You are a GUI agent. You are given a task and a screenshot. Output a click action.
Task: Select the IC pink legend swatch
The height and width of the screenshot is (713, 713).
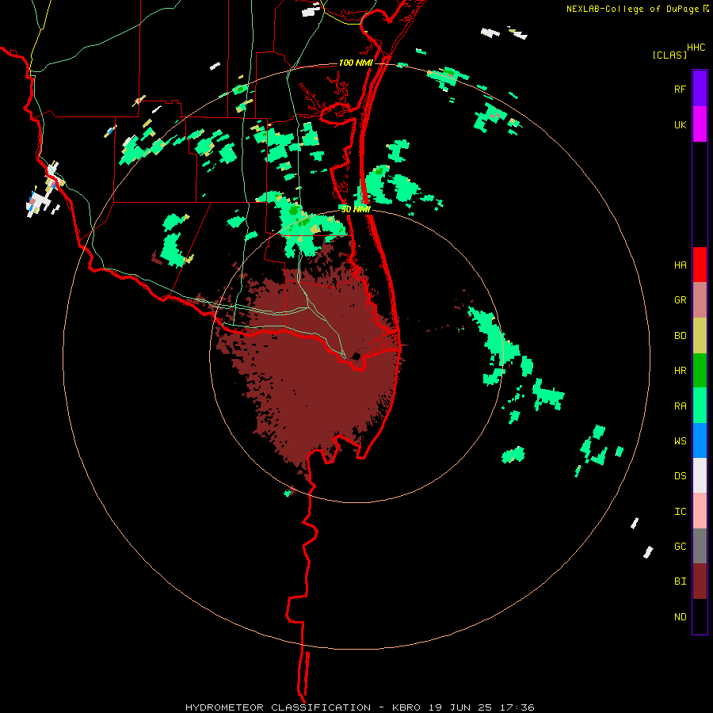click(x=700, y=511)
